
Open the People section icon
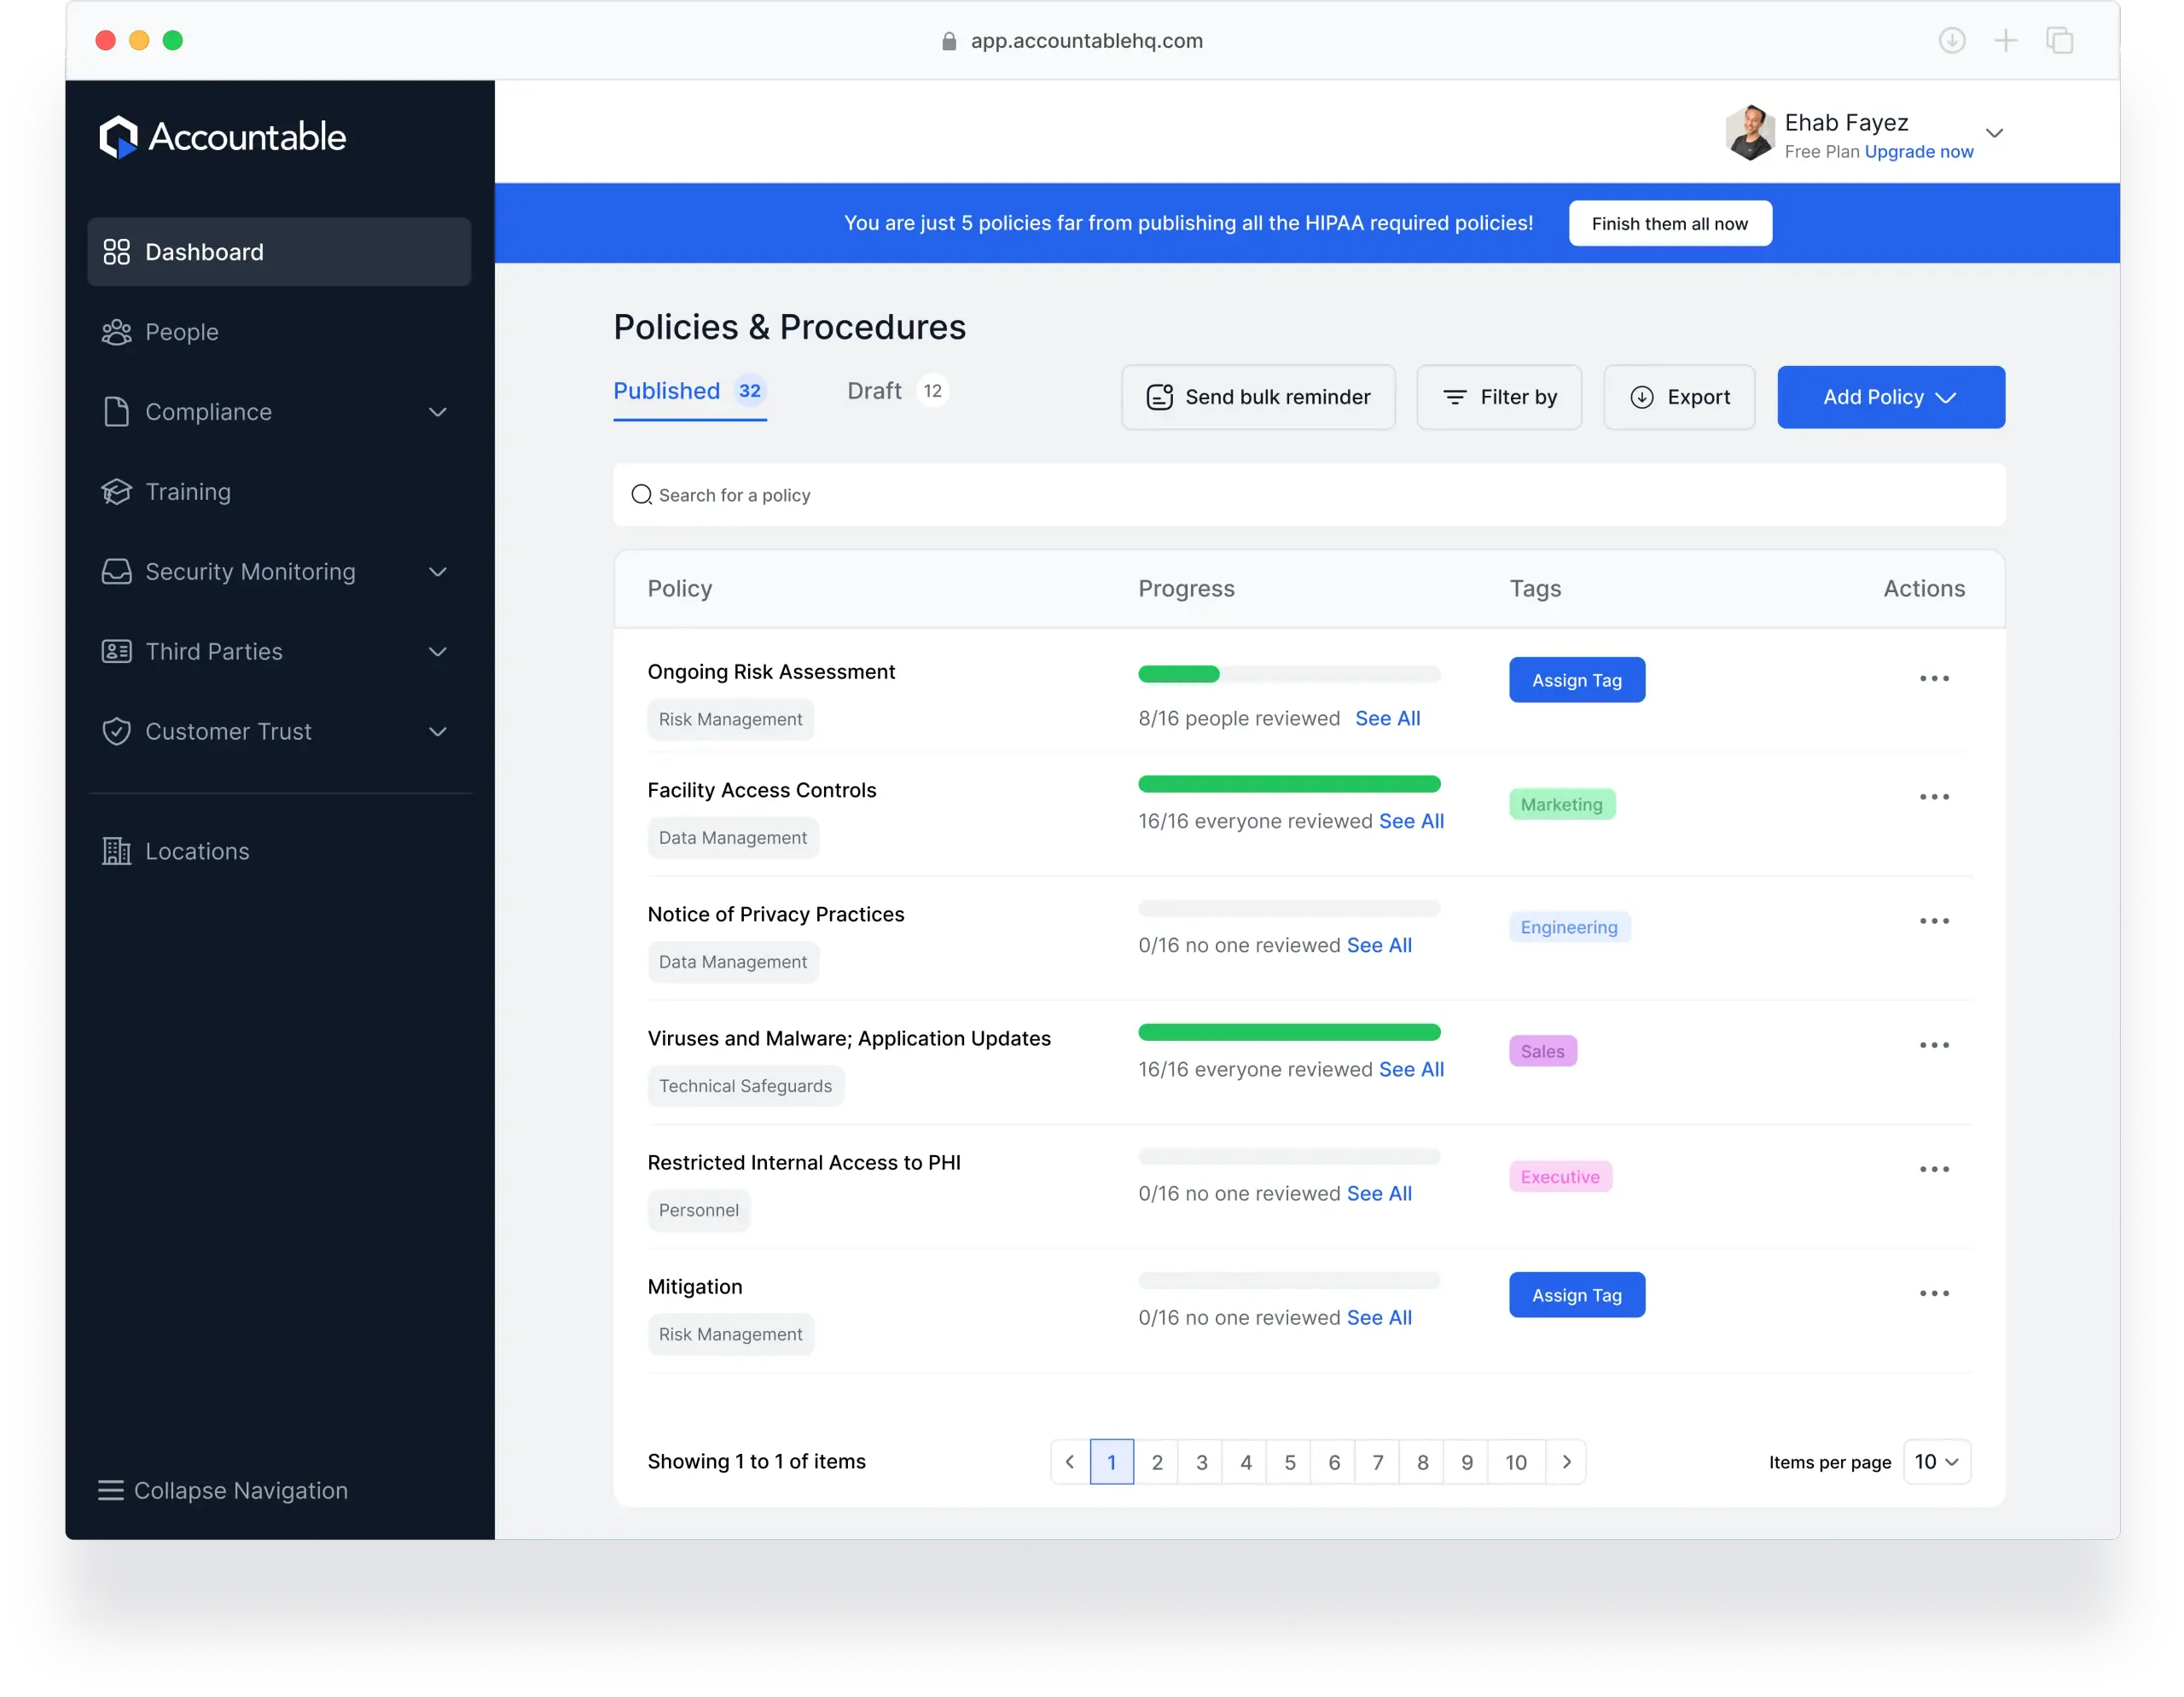(x=116, y=332)
